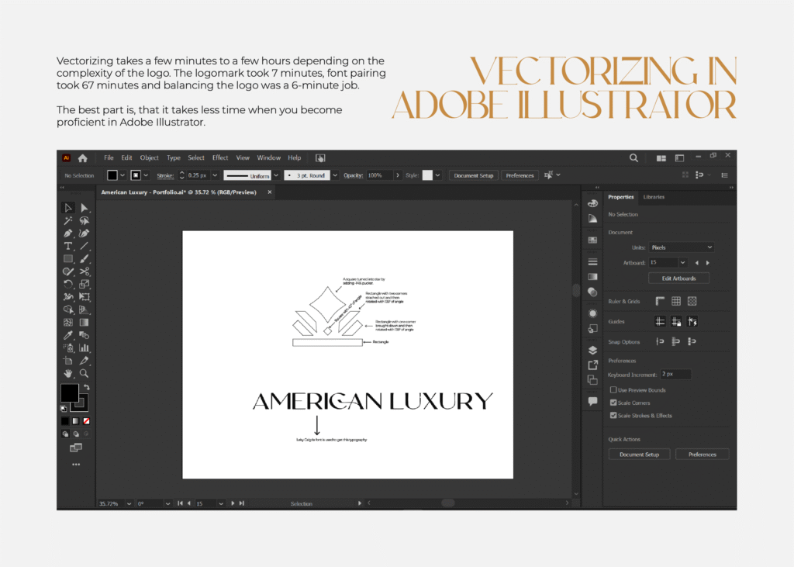The height and width of the screenshot is (567, 794).
Task: Go to the Illustrator Home screen
Action: (82, 158)
